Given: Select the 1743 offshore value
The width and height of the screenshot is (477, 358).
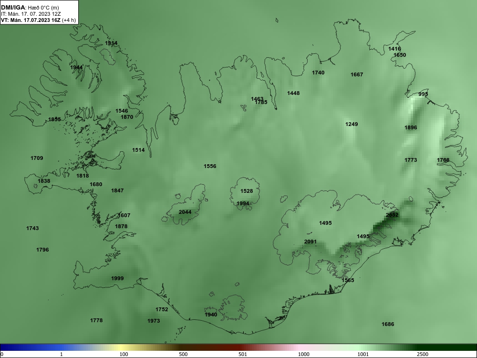Looking at the screenshot, I should coord(32,228).
